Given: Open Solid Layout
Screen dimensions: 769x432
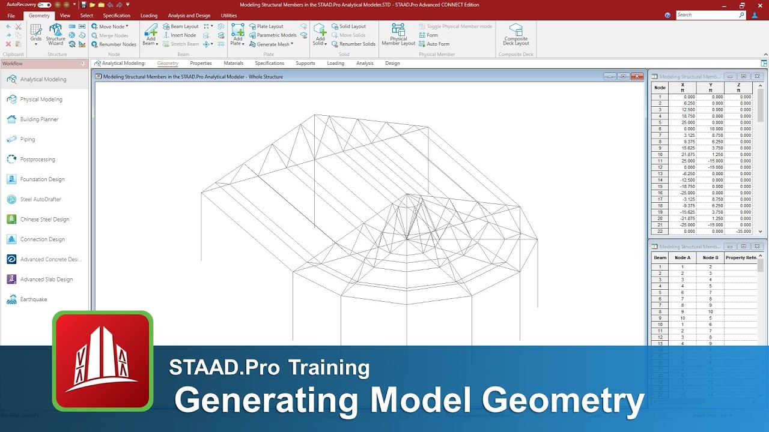Looking at the screenshot, I should point(348,26).
